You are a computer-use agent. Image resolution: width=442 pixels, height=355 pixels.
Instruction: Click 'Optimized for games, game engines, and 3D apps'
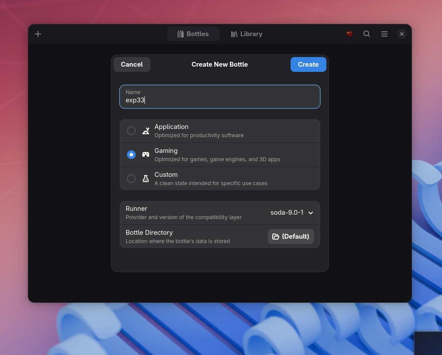click(x=217, y=159)
